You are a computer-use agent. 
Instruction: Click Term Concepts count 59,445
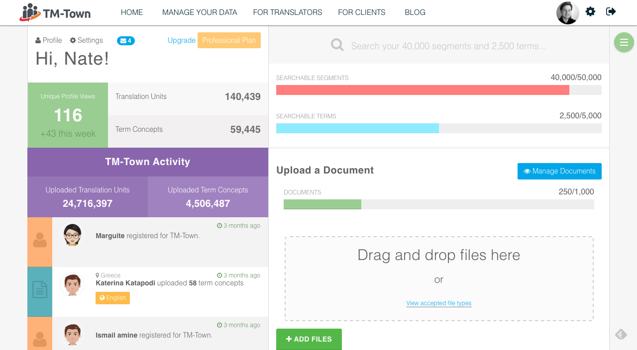point(245,129)
